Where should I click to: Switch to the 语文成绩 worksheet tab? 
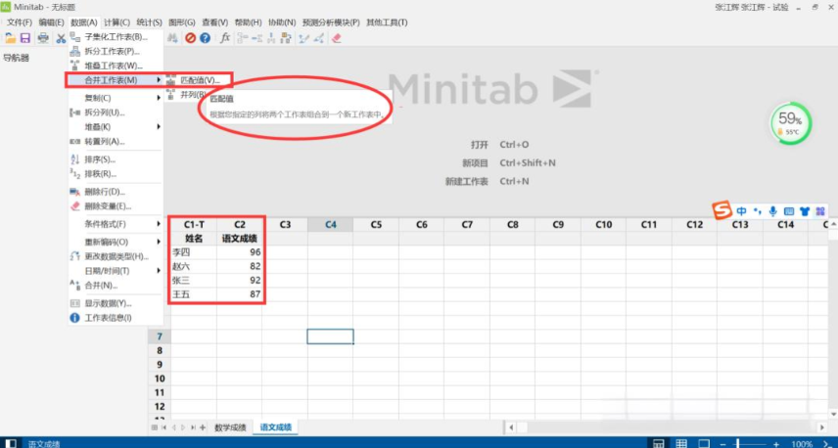[276, 427]
